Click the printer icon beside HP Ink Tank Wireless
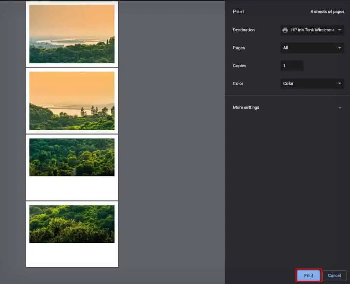This screenshot has height=284, width=350. (x=285, y=30)
